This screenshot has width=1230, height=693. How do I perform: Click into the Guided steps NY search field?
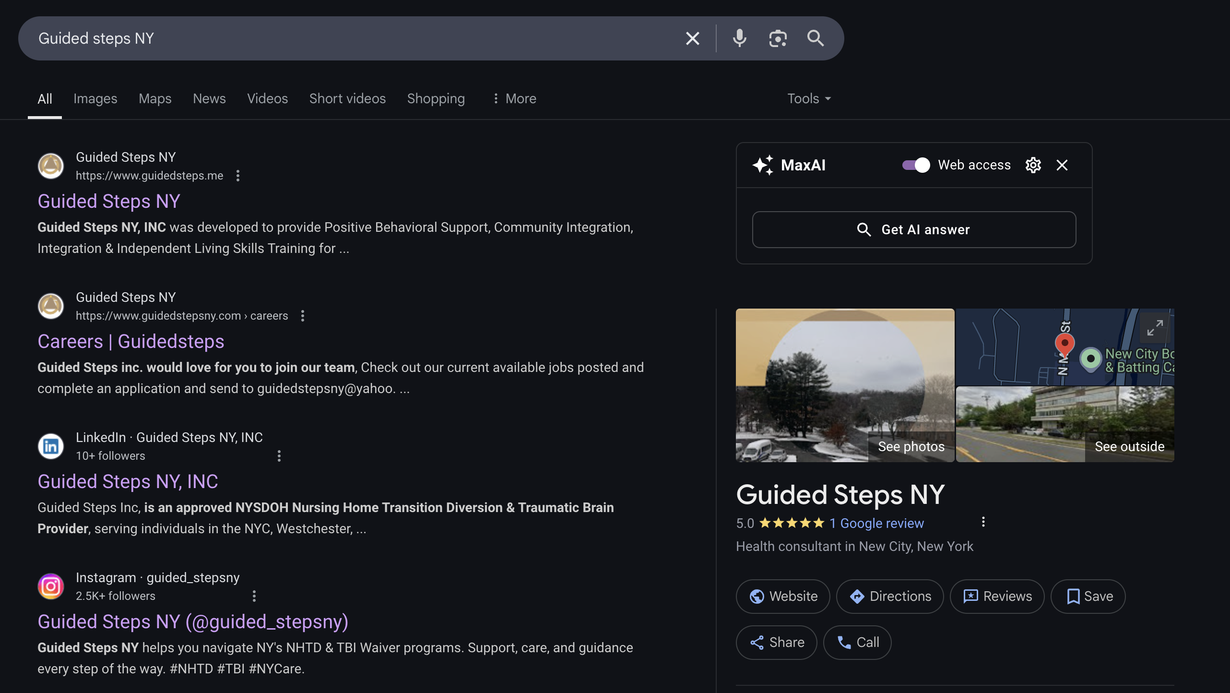tap(336, 38)
